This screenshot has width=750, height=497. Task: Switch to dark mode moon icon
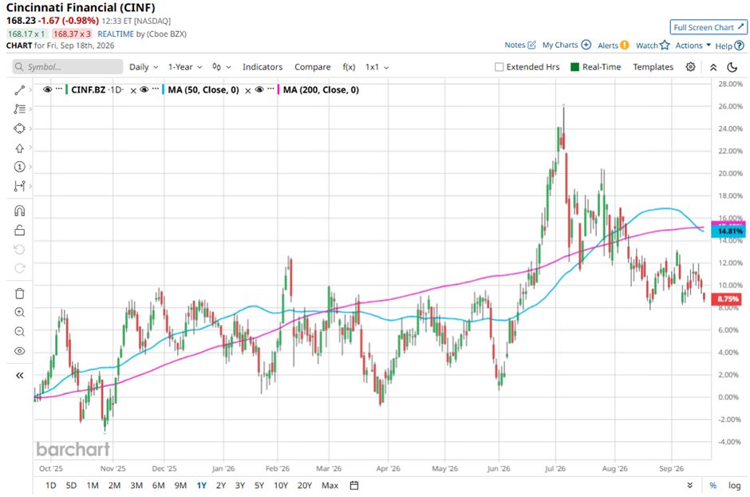(x=732, y=67)
